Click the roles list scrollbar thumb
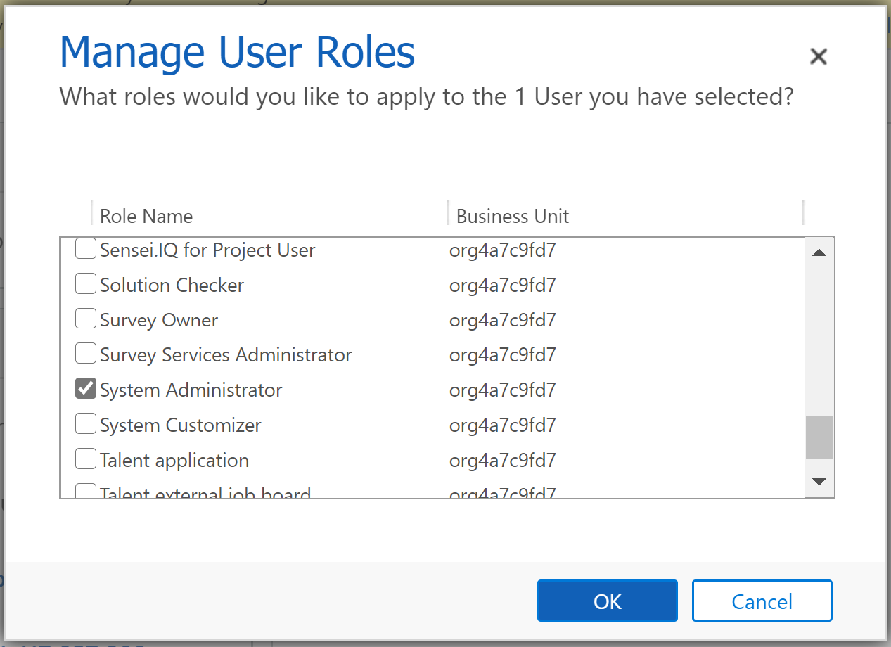The height and width of the screenshot is (647, 891). pos(819,437)
